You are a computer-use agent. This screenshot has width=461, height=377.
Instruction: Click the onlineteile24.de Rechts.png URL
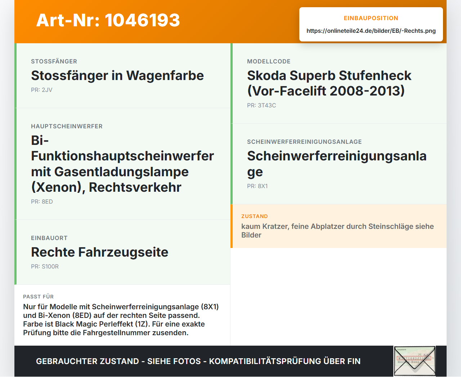tap(371, 31)
